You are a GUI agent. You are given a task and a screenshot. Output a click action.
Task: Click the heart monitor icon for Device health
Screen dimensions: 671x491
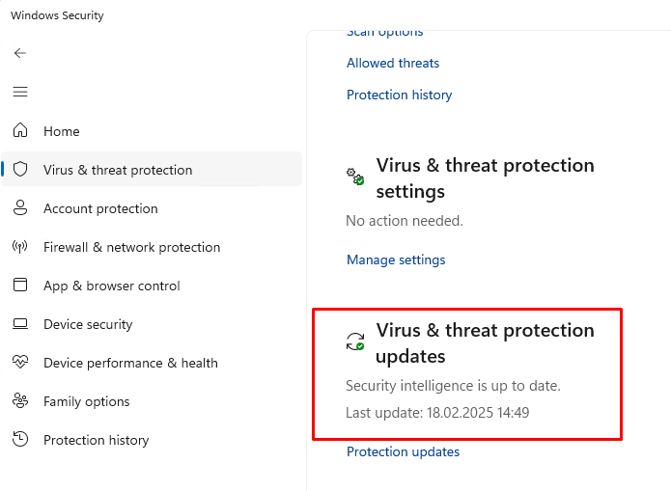click(20, 362)
